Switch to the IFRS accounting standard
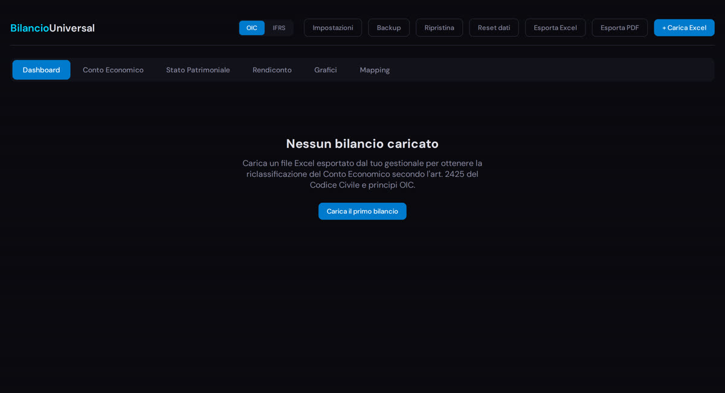 pyautogui.click(x=279, y=27)
